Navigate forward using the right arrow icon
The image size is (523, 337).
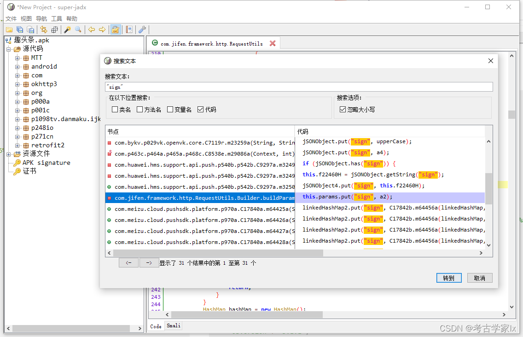pyautogui.click(x=102, y=29)
